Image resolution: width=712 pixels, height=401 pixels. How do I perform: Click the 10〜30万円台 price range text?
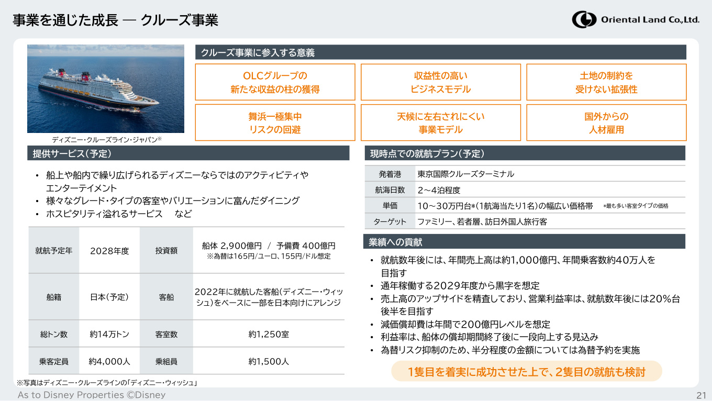pyautogui.click(x=505, y=206)
